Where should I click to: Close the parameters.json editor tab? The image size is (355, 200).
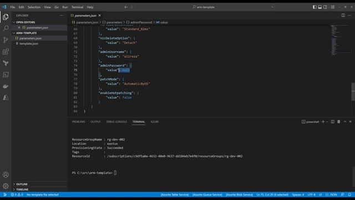coord(100,16)
